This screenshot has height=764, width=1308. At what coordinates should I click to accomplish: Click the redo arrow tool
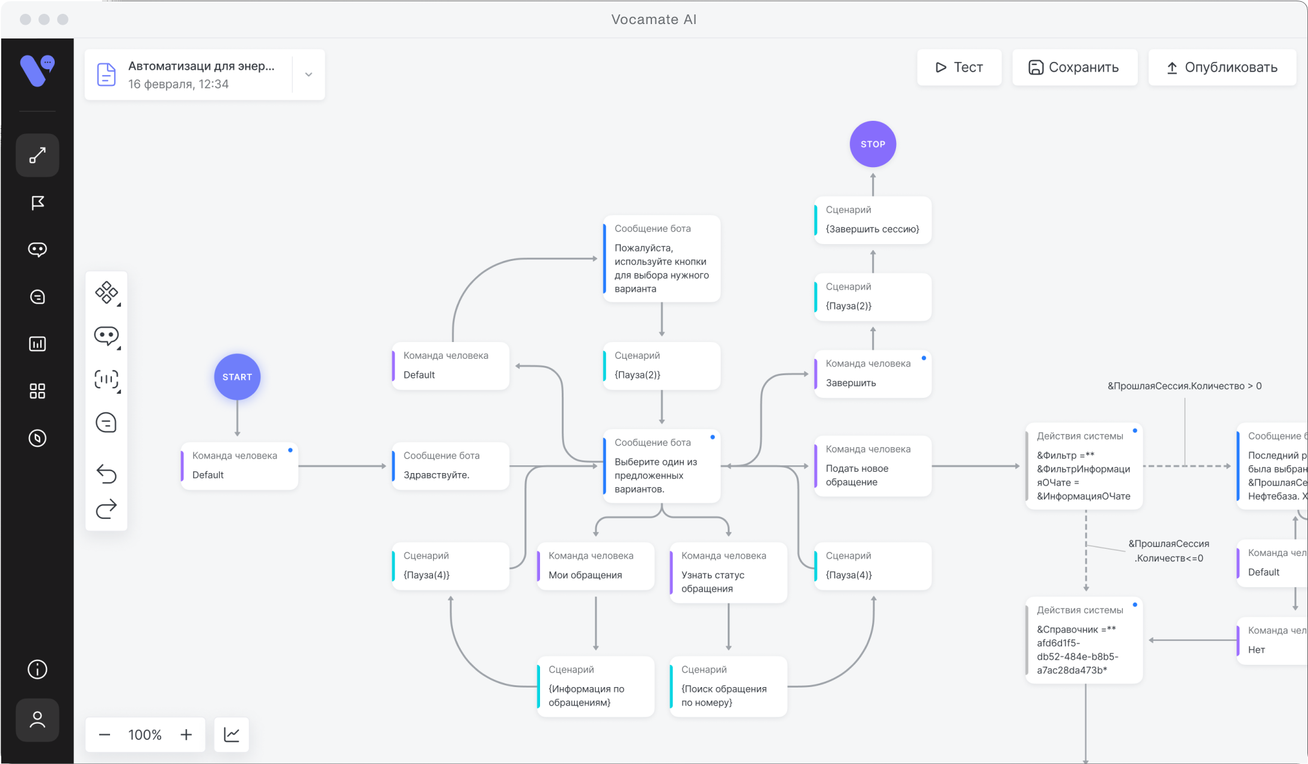pos(106,509)
